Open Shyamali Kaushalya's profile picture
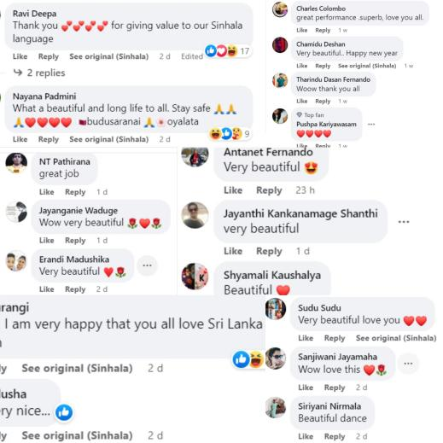This screenshot has width=443, height=443. 195,277
